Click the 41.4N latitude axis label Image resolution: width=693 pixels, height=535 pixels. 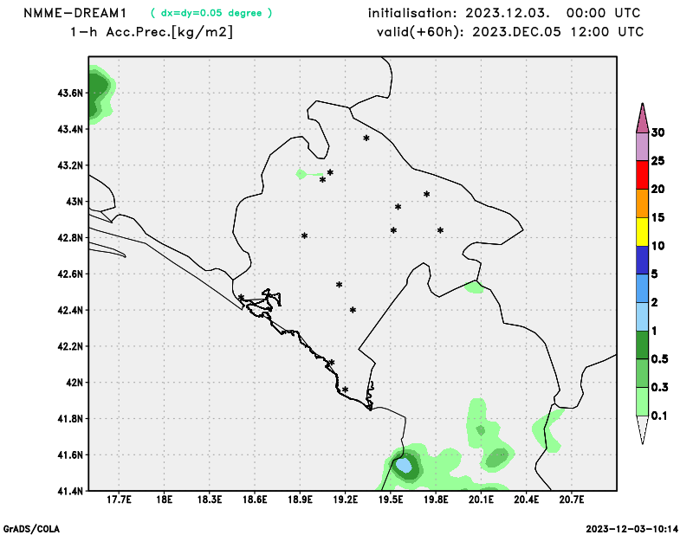70,491
